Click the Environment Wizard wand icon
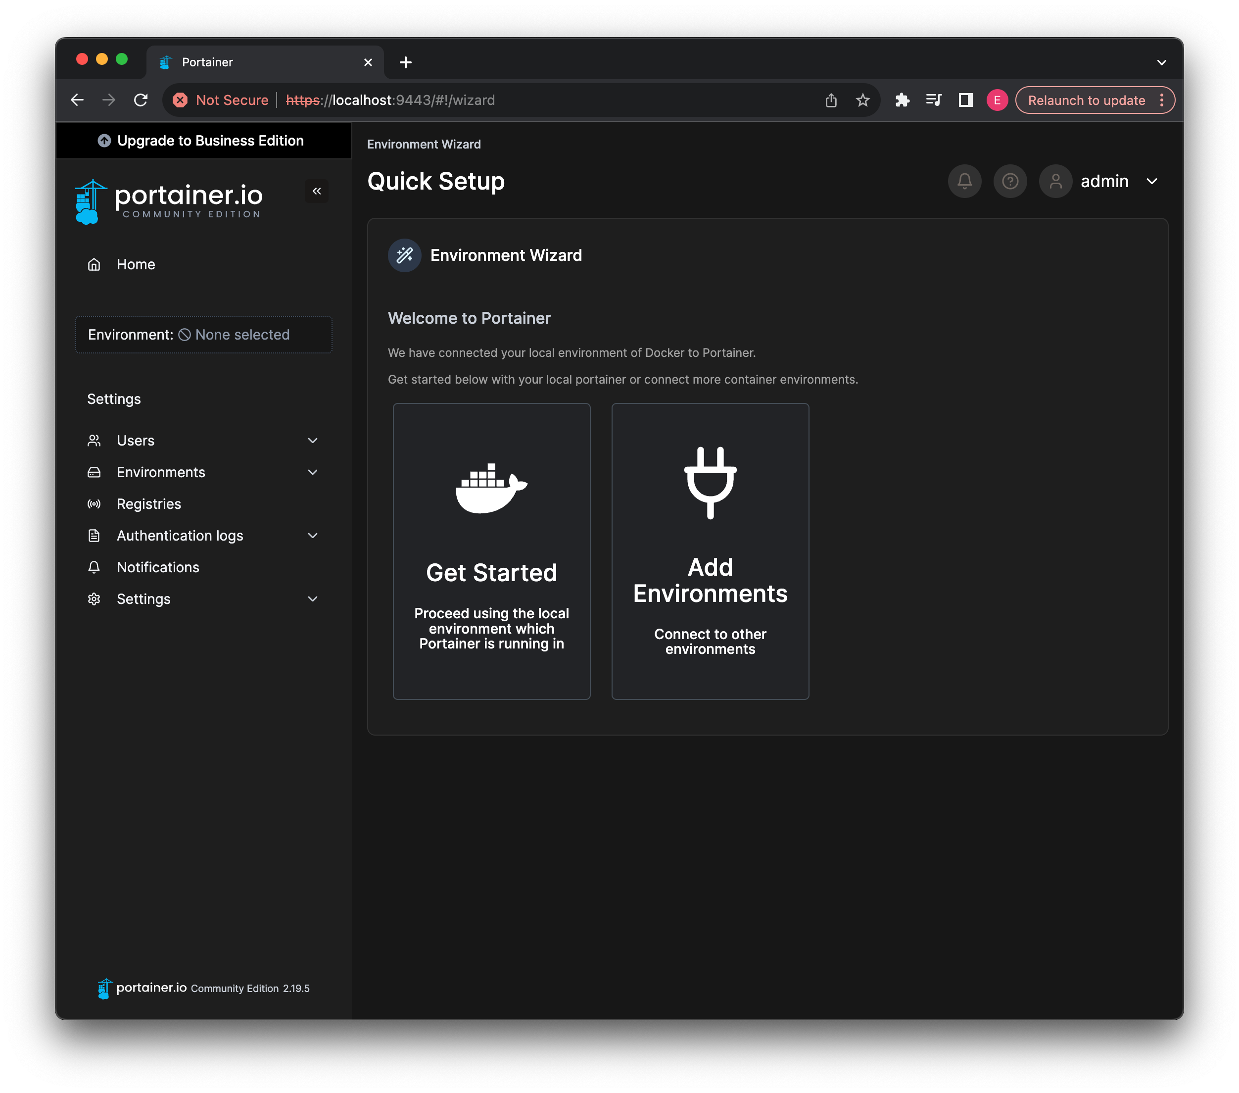This screenshot has height=1093, width=1239. [404, 255]
